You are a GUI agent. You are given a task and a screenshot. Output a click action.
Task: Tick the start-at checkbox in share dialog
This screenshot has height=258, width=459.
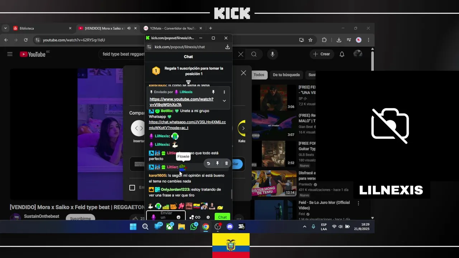point(132,188)
